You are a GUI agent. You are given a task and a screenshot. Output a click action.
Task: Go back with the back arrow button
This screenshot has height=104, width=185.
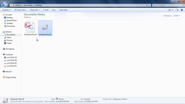(x=2, y=5)
